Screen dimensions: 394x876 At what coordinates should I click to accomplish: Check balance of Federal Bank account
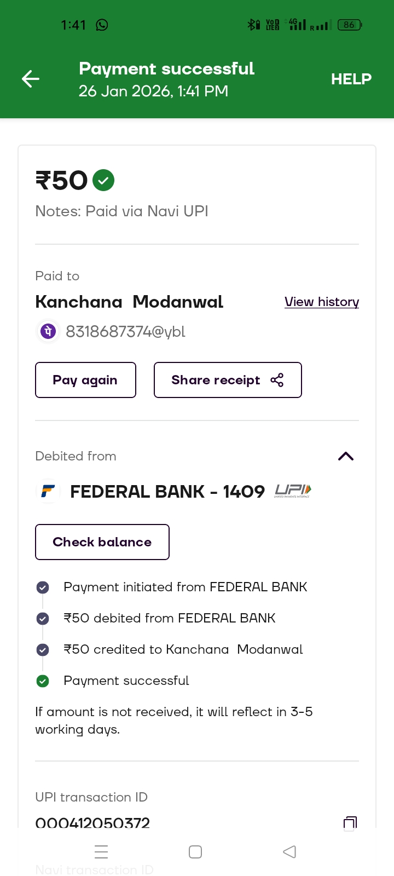point(102,542)
